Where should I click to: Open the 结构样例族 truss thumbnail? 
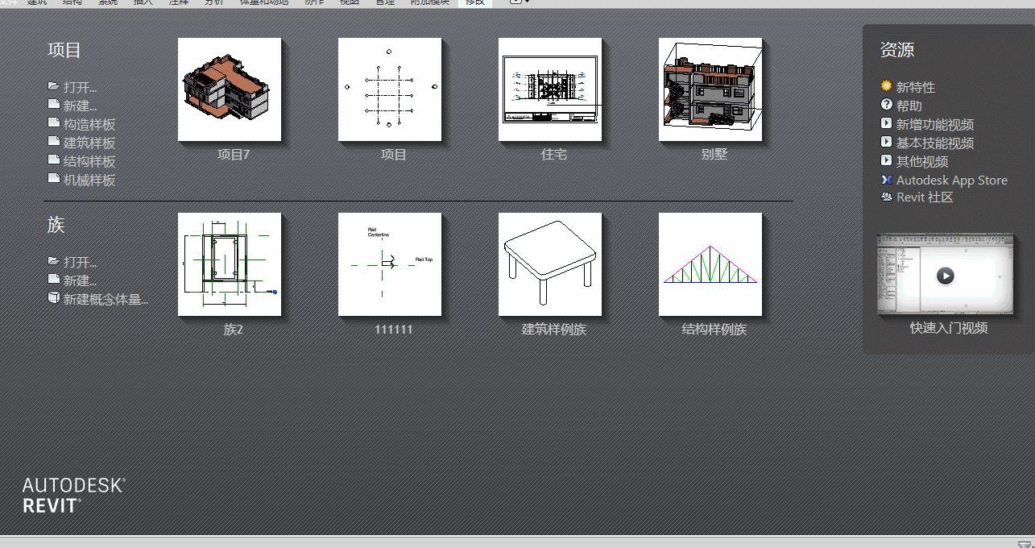click(x=710, y=264)
